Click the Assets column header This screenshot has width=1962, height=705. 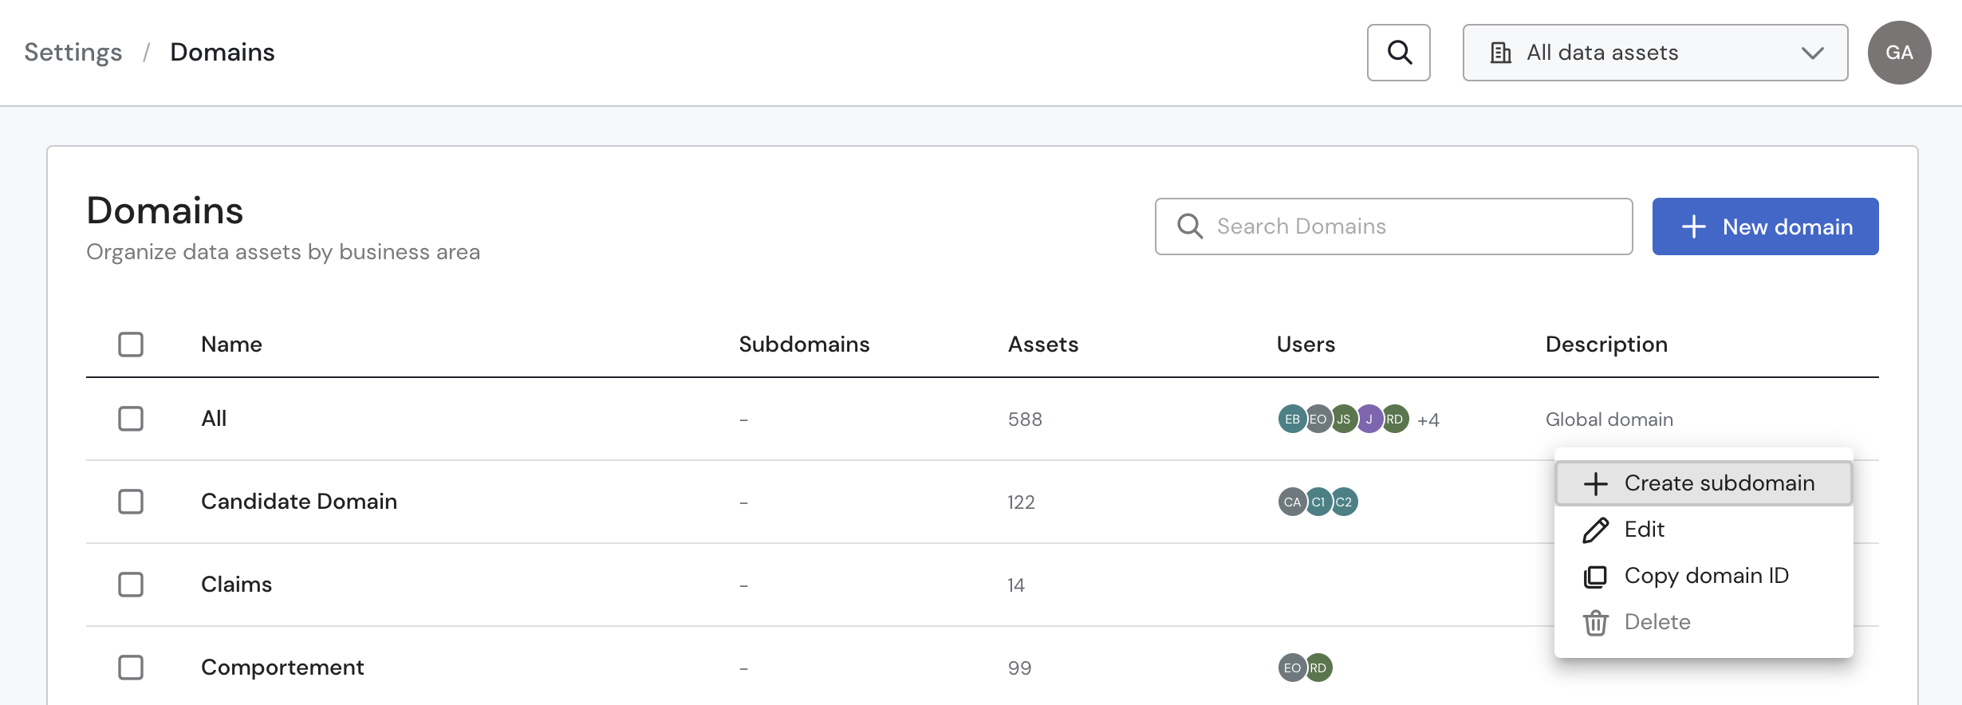click(1043, 345)
